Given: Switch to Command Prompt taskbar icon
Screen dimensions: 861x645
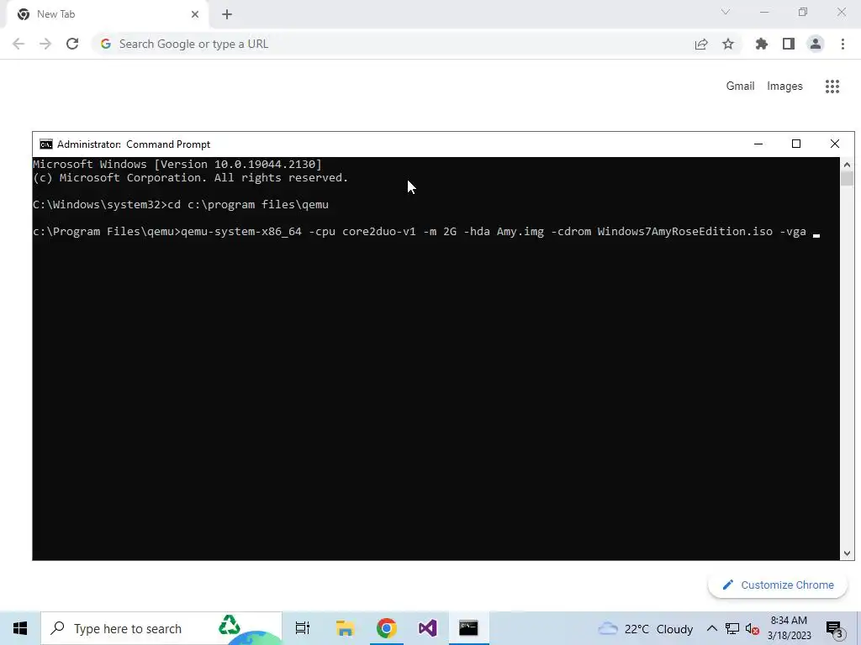Looking at the screenshot, I should [x=468, y=628].
